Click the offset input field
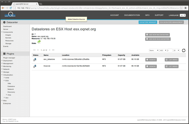The height and width of the screenshot is (124, 189). [x=170, y=50]
